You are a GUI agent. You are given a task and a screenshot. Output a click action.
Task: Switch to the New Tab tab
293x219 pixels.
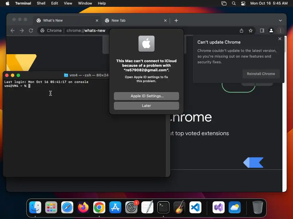[136, 21]
